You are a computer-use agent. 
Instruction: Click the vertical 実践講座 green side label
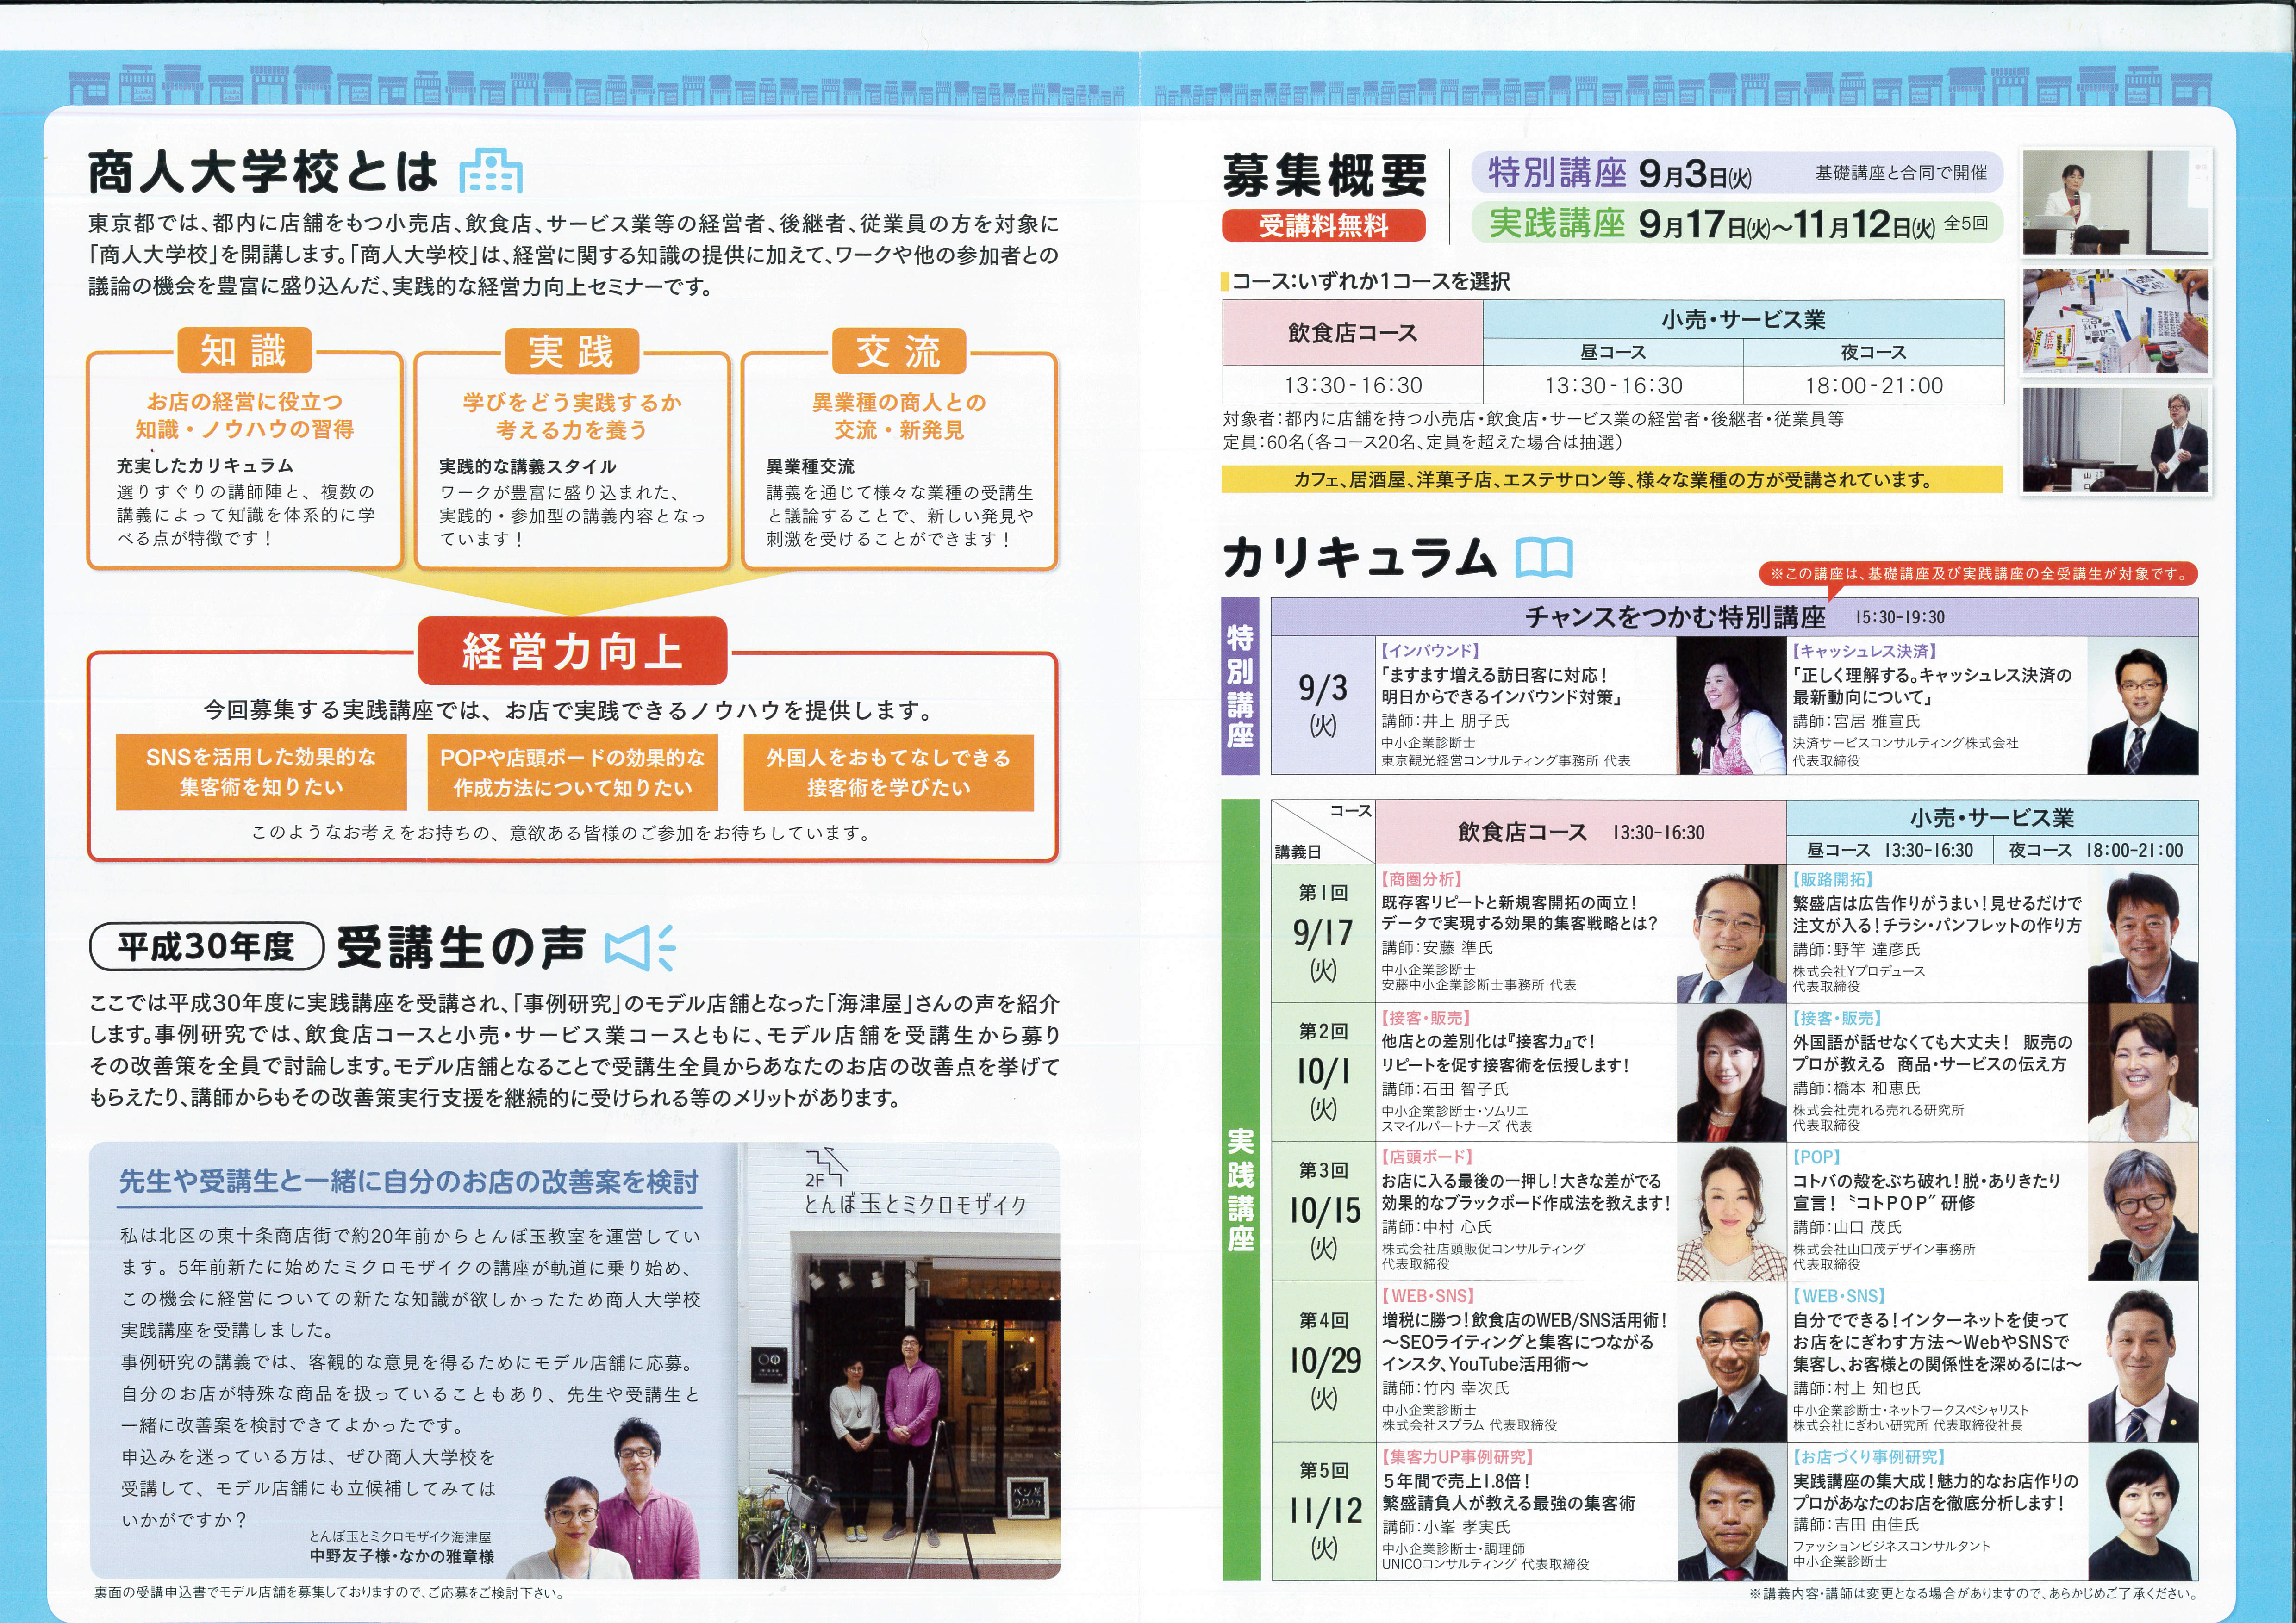pos(1240,1190)
